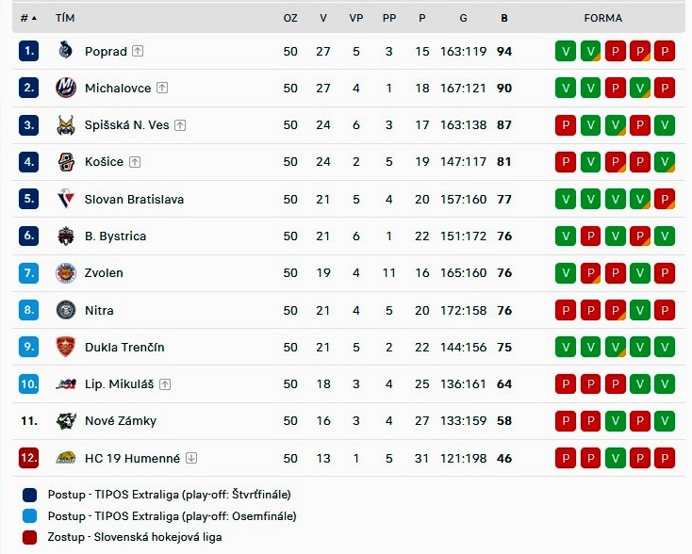Click the Slovan Bratislava eagle logo
Screen dimensions: 692x554
[x=66, y=199]
